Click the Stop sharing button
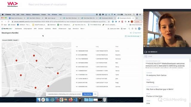The width and height of the screenshot is (191, 107). tap(87, 94)
